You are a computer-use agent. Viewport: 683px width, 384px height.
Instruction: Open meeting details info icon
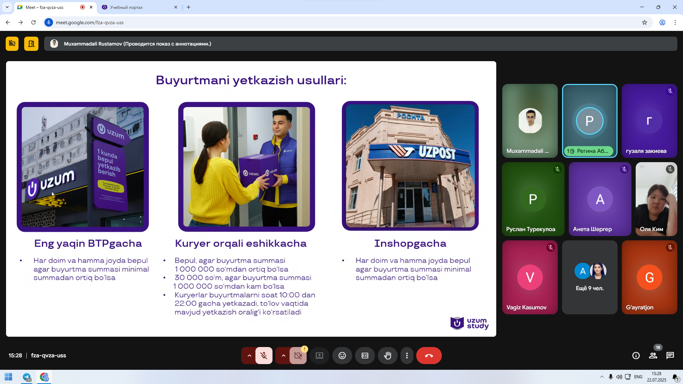pyautogui.click(x=636, y=356)
